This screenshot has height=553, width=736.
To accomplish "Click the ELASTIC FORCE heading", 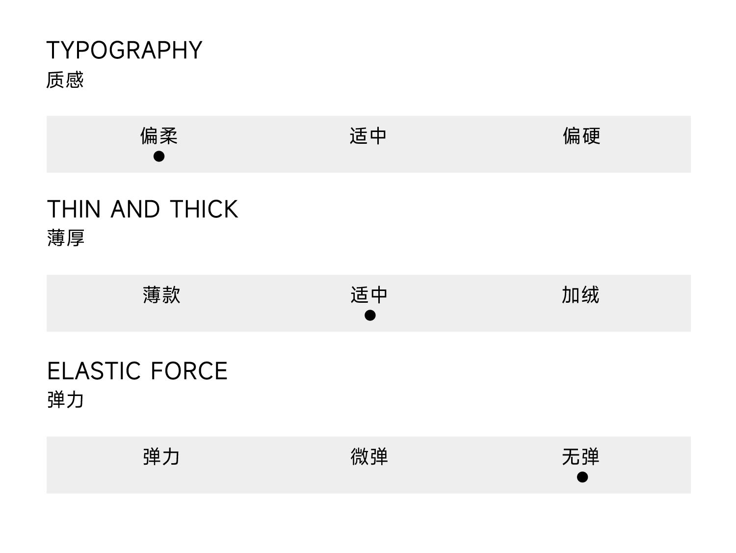I will 137,371.
